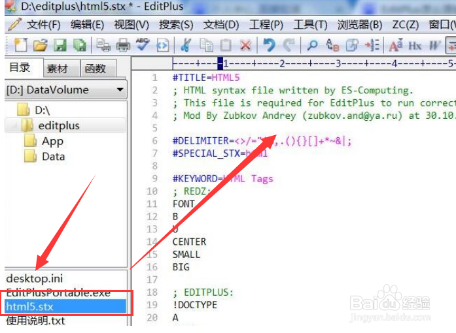The image size is (456, 333).
Task: Click the Go to Line icon
Action: 372,45
